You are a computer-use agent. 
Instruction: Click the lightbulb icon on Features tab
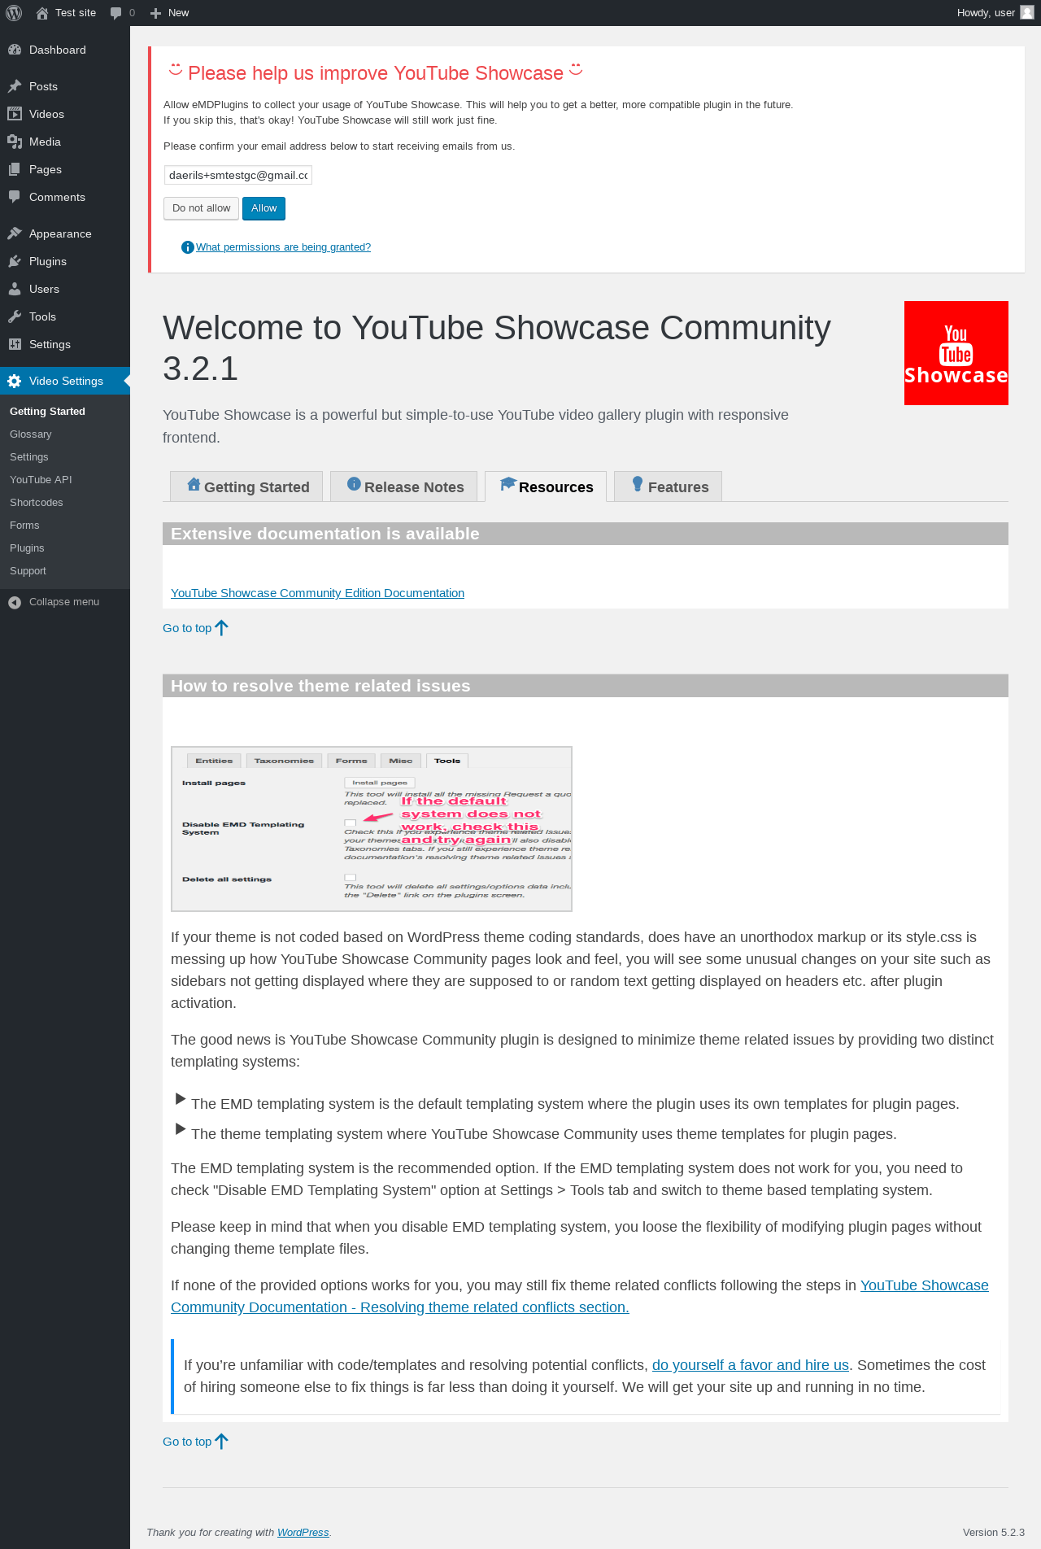click(x=638, y=485)
